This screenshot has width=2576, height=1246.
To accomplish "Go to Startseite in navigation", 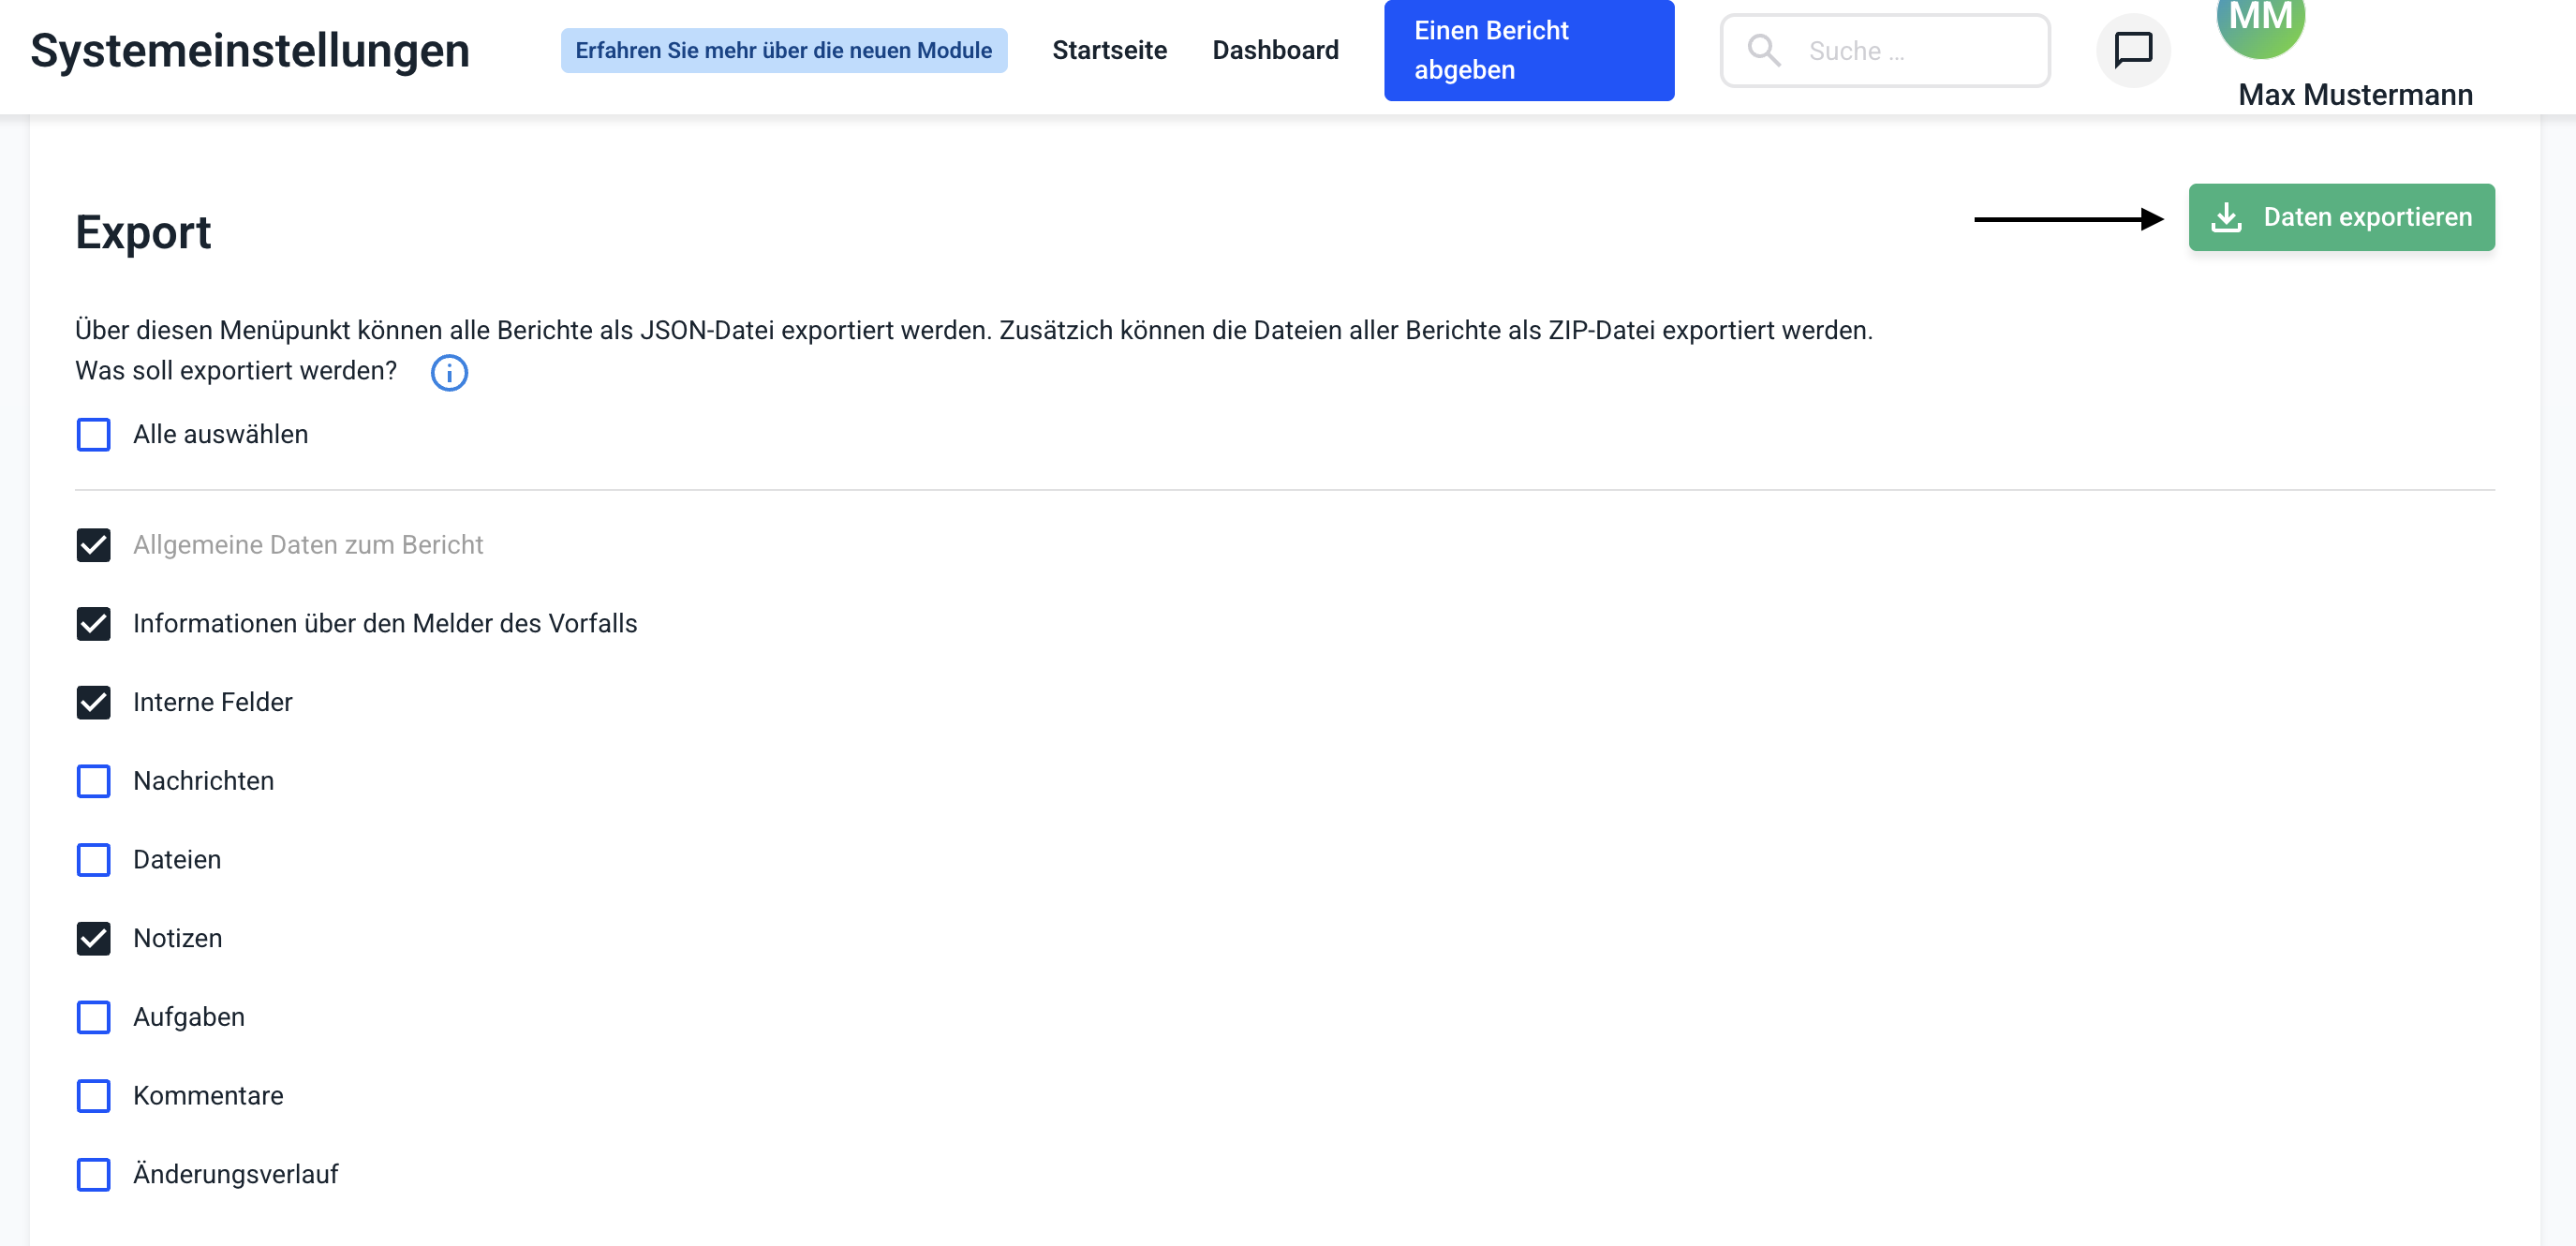I will pyautogui.click(x=1109, y=50).
